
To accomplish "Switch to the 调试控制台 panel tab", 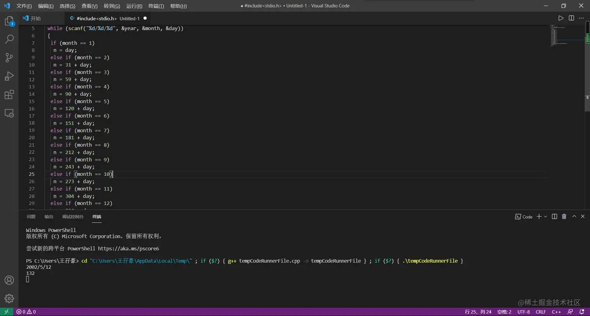I will point(73,217).
